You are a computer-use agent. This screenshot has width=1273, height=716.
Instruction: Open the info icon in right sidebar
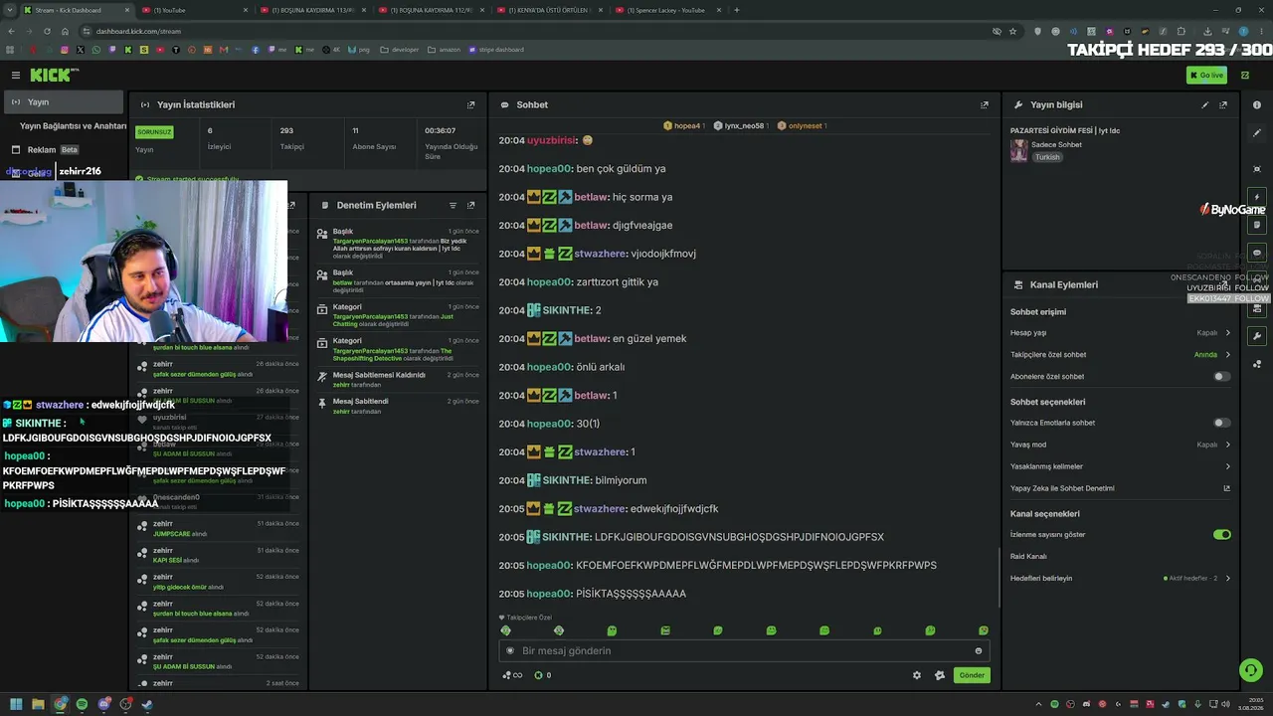1257,105
